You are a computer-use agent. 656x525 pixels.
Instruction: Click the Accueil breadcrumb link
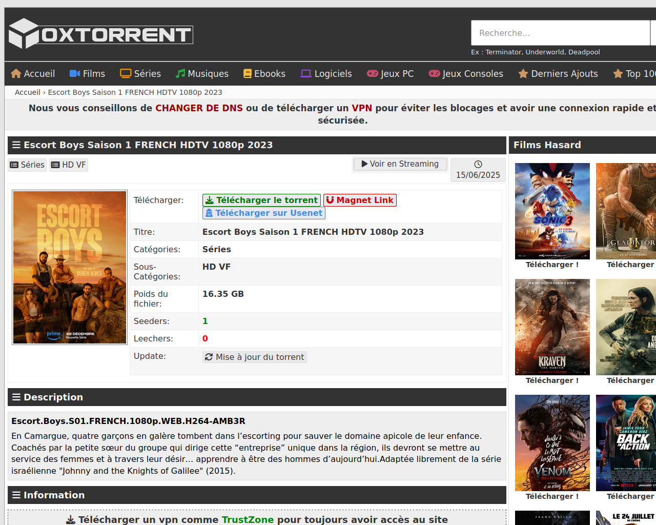(28, 92)
